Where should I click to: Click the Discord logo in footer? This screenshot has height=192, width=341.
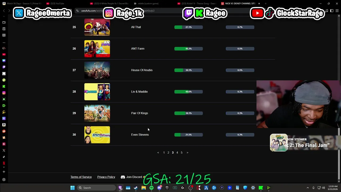123,177
